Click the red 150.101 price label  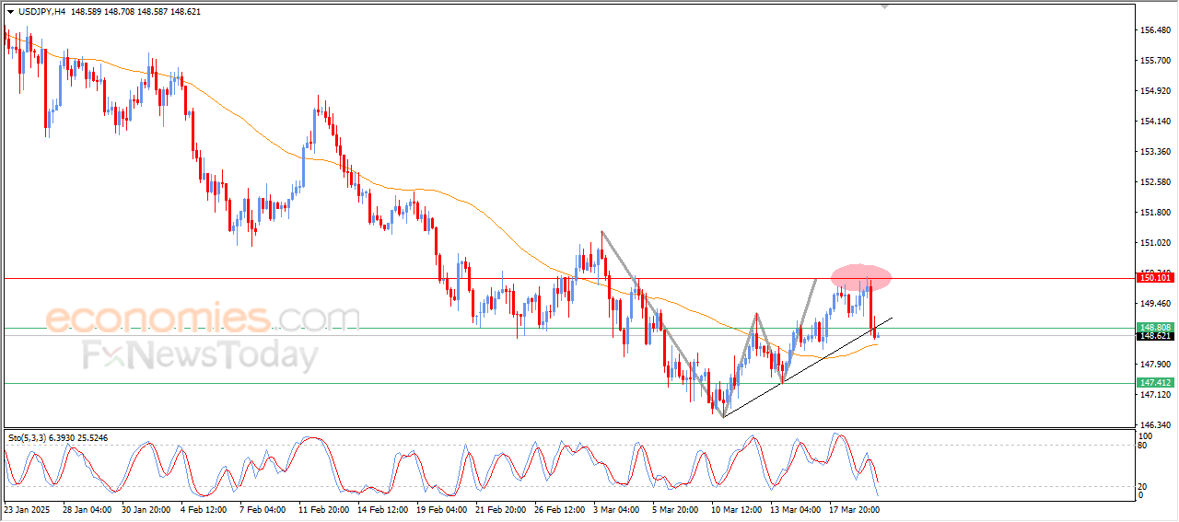pyautogui.click(x=1155, y=277)
